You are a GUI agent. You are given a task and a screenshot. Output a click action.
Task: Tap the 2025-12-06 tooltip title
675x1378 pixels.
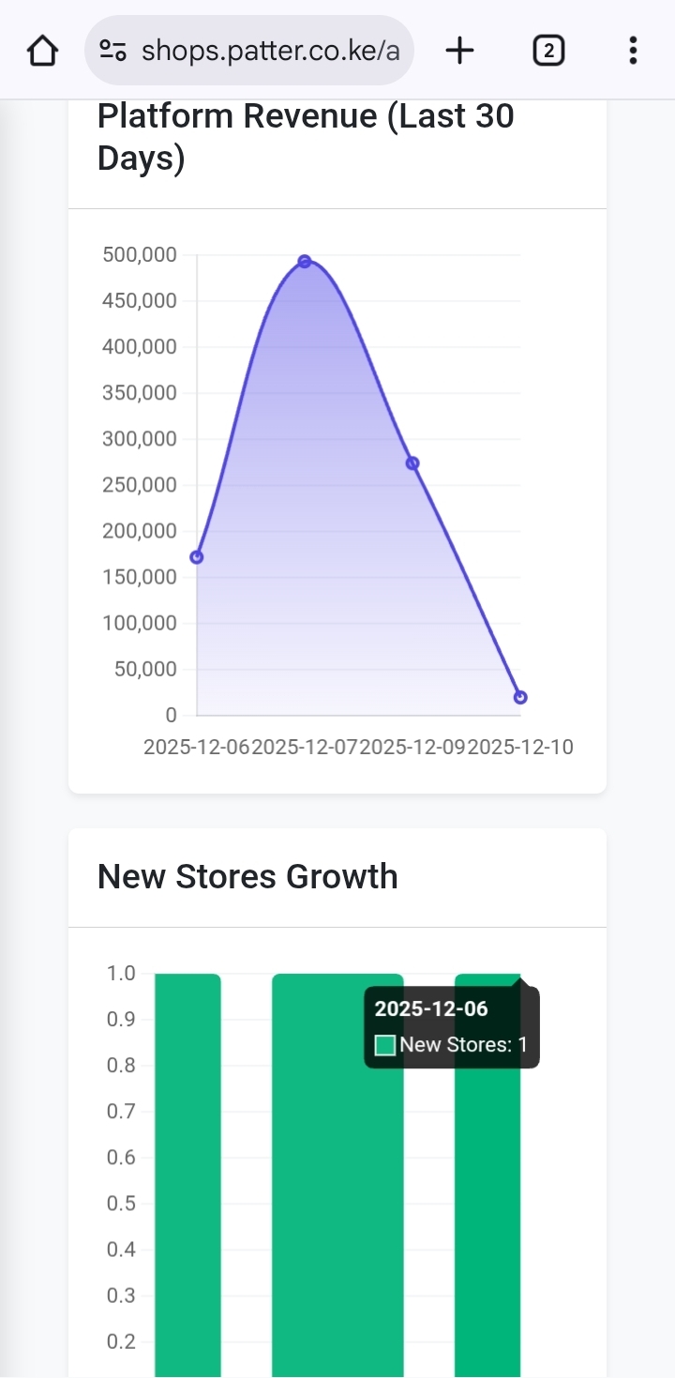click(431, 1009)
